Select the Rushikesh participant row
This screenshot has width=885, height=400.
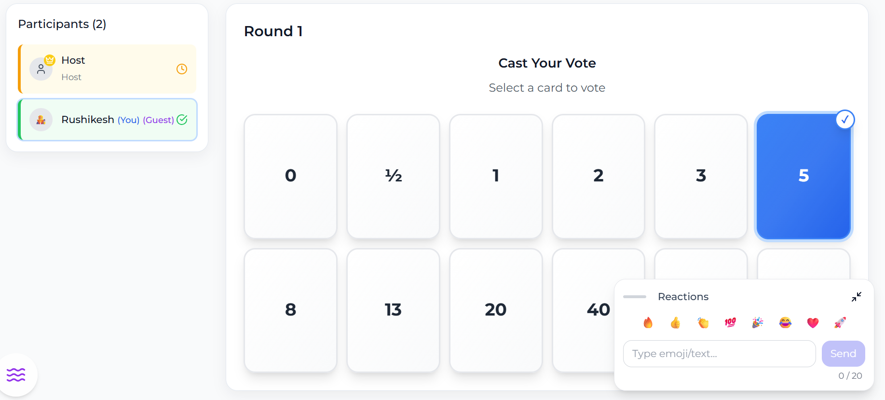point(107,120)
